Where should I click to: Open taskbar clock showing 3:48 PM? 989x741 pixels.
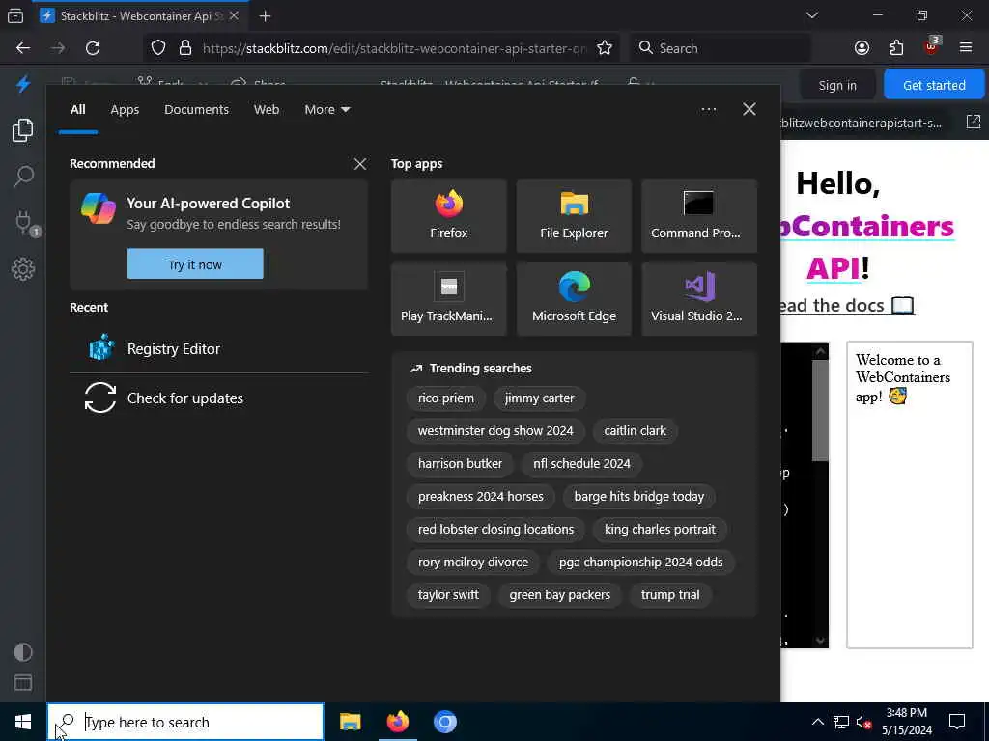pyautogui.click(x=906, y=722)
